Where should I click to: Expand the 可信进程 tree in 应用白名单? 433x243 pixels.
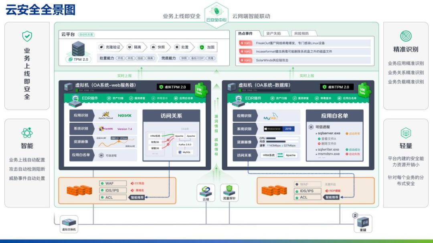coord(311,127)
